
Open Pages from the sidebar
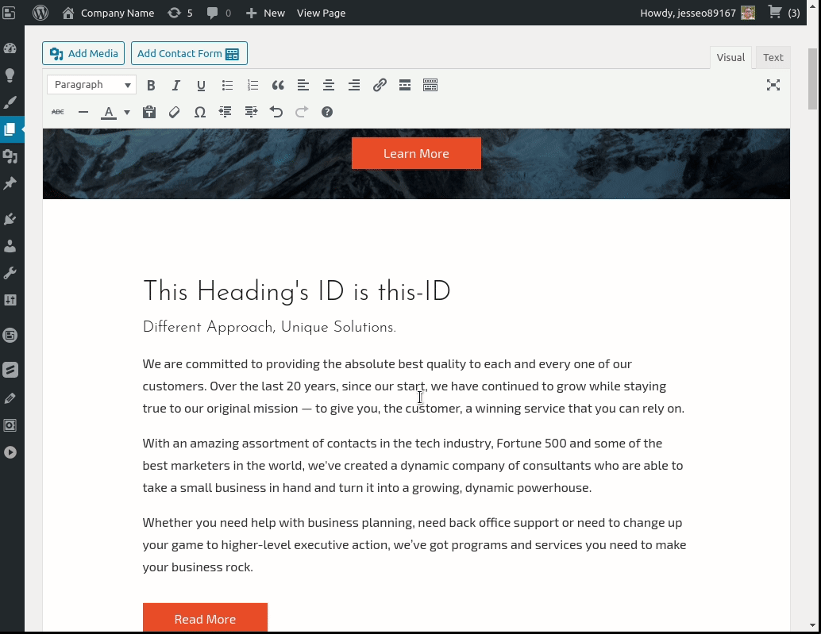pyautogui.click(x=10, y=129)
